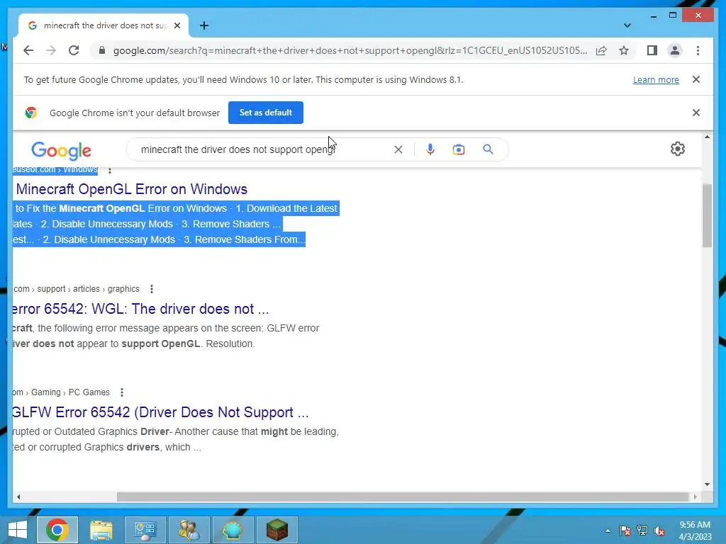726x544 pixels.
Task: Open Action Center flag icon
Action: pyautogui.click(x=625, y=531)
